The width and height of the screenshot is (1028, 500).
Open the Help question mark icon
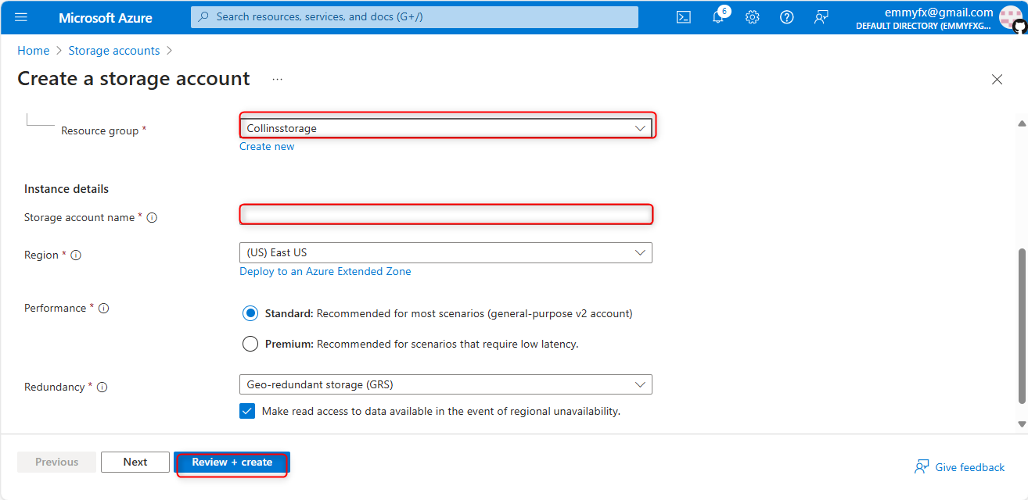tap(787, 17)
